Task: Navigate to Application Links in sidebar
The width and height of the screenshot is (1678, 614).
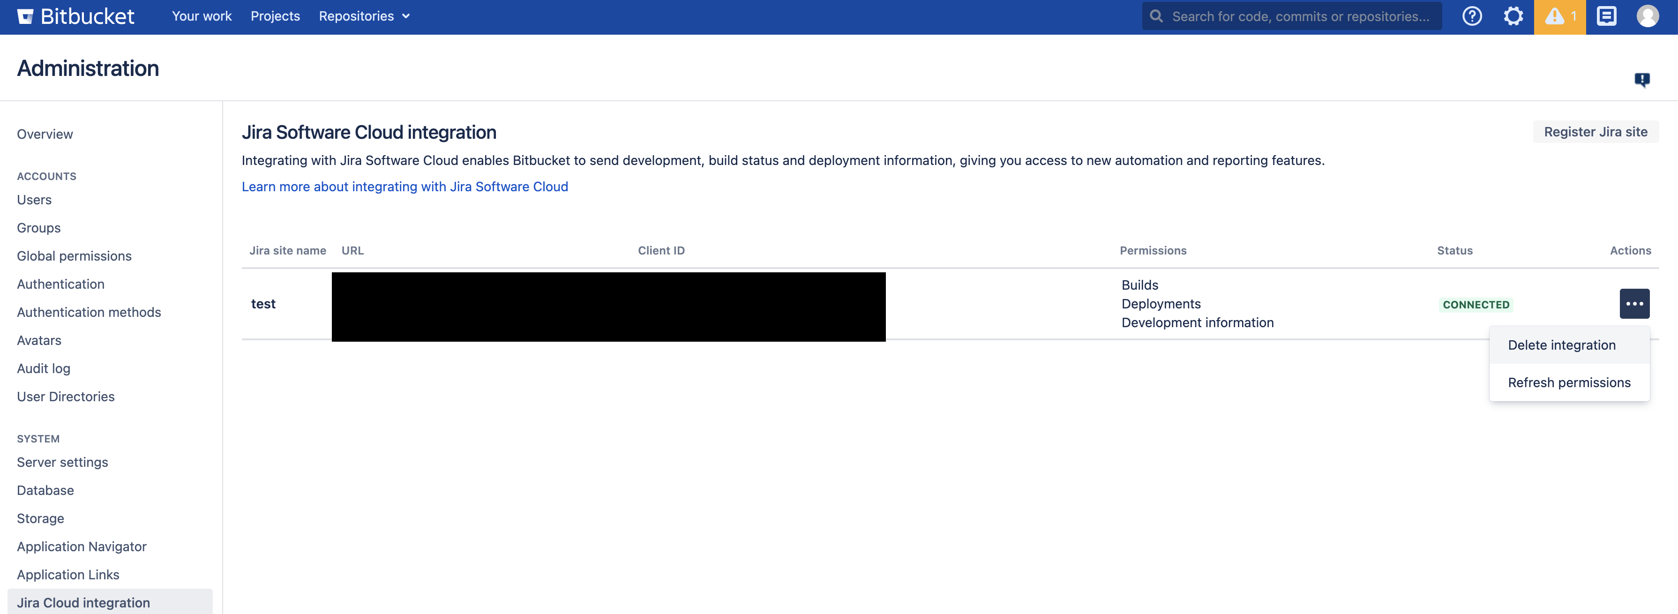Action: click(x=68, y=574)
